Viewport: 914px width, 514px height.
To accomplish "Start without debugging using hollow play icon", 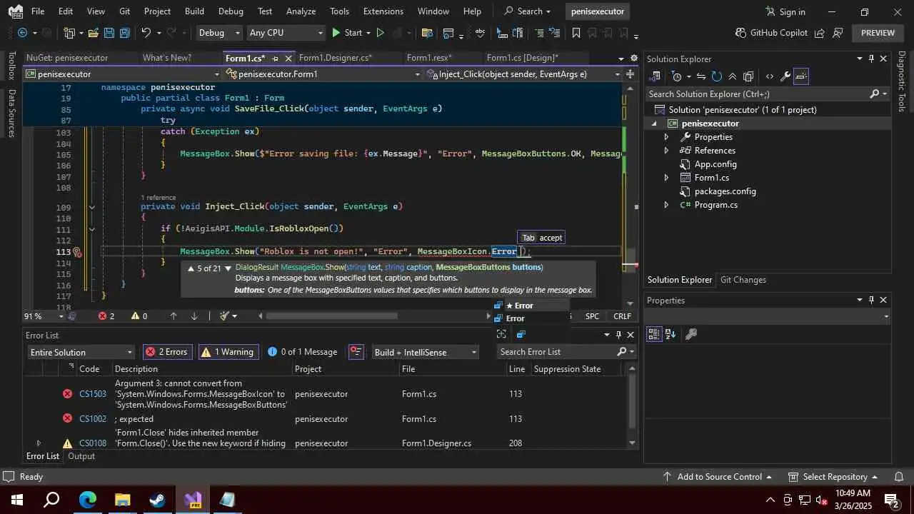I will pos(380,33).
